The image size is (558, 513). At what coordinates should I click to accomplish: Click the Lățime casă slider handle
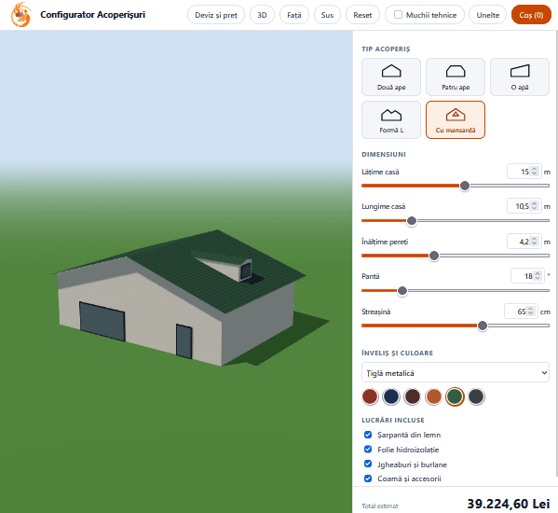pos(465,186)
